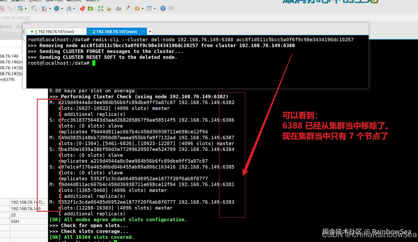Click the terminal cursor at root@localhost:/data# prompt
418x242 pixels.
coord(94,63)
